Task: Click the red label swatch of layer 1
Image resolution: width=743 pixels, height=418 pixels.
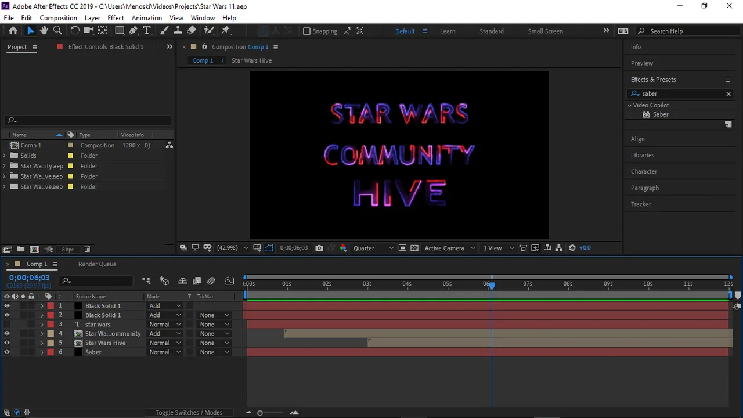Action: click(x=51, y=306)
